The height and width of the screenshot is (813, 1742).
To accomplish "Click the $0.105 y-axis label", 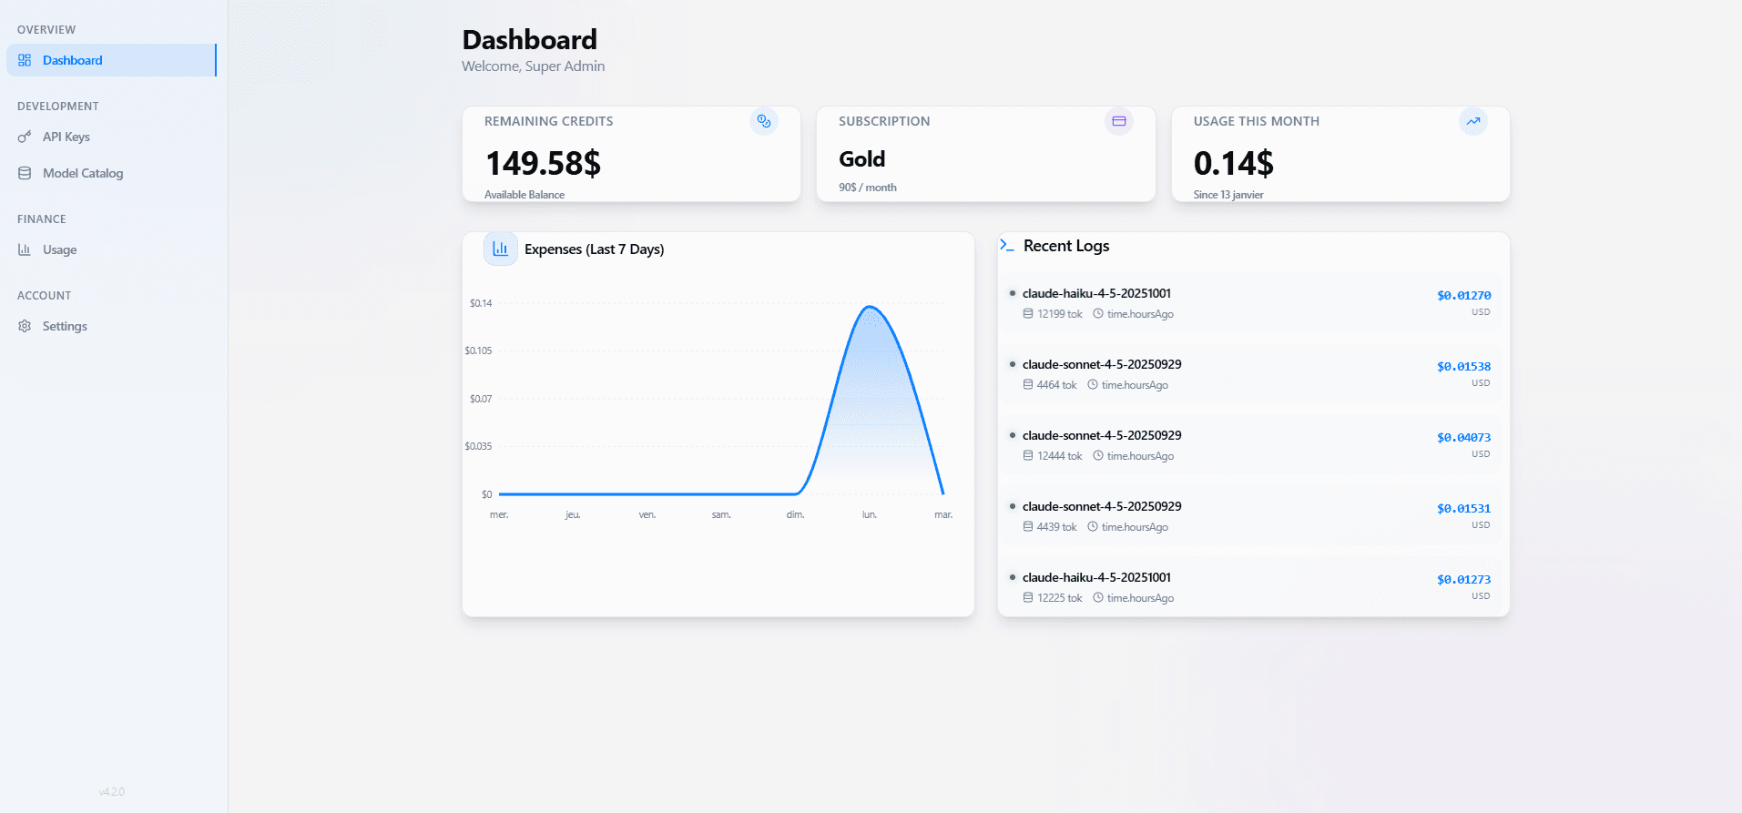I will point(478,351).
